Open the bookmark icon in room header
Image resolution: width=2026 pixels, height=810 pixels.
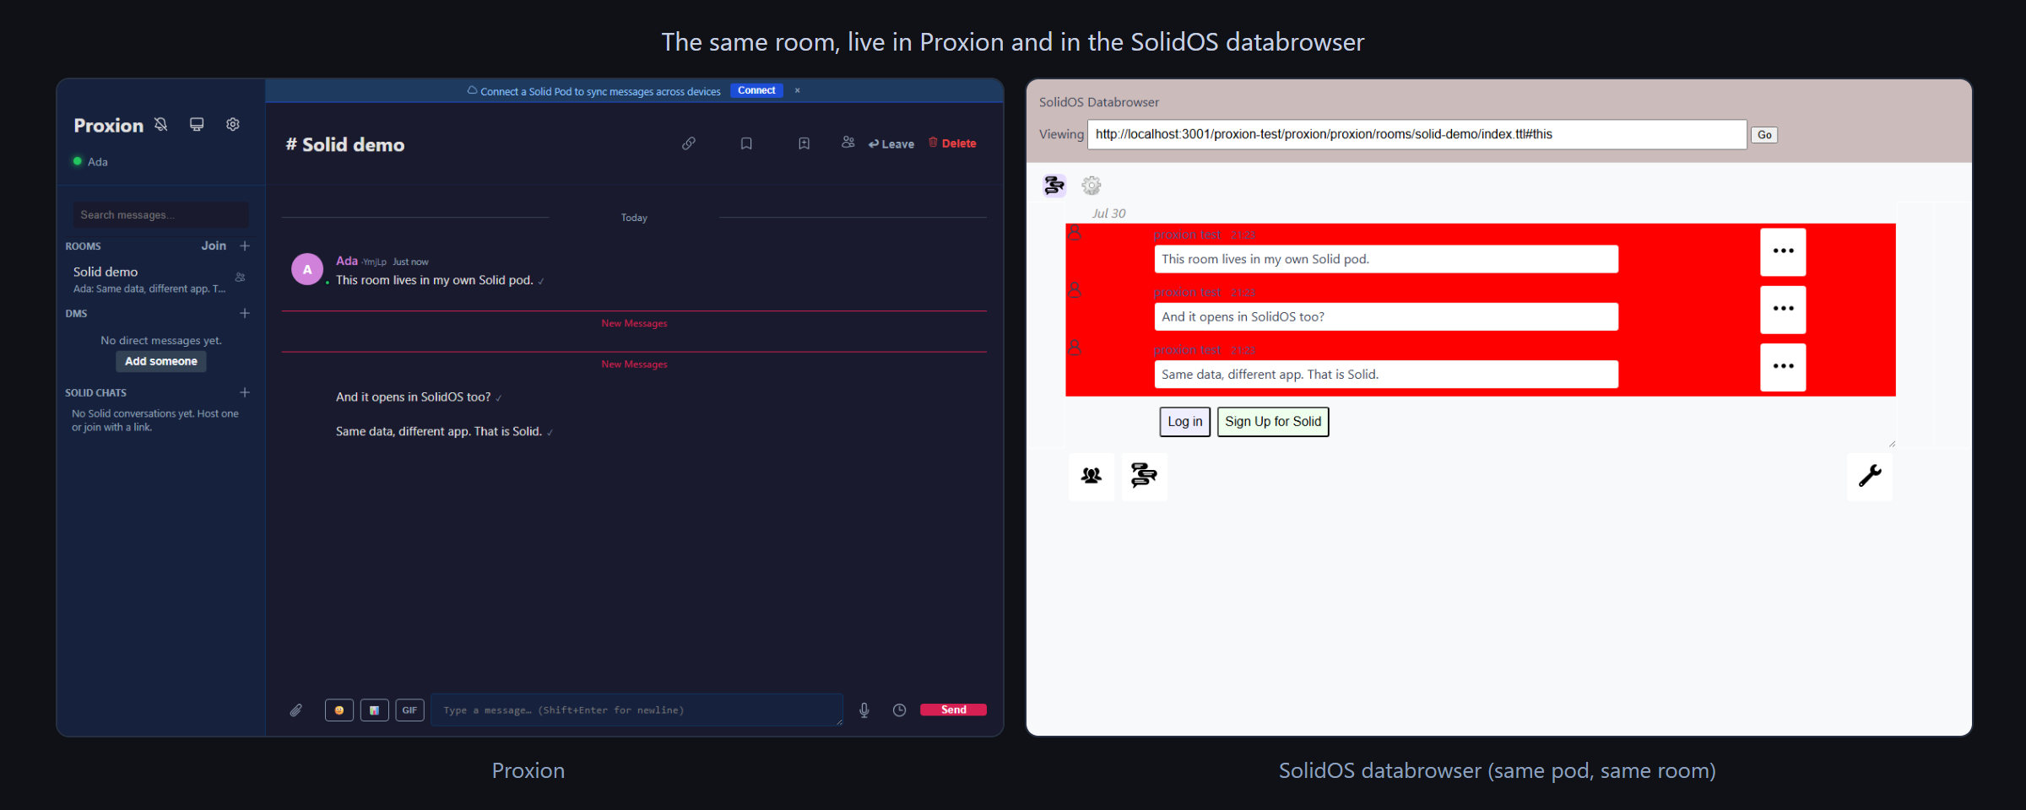pyautogui.click(x=746, y=143)
